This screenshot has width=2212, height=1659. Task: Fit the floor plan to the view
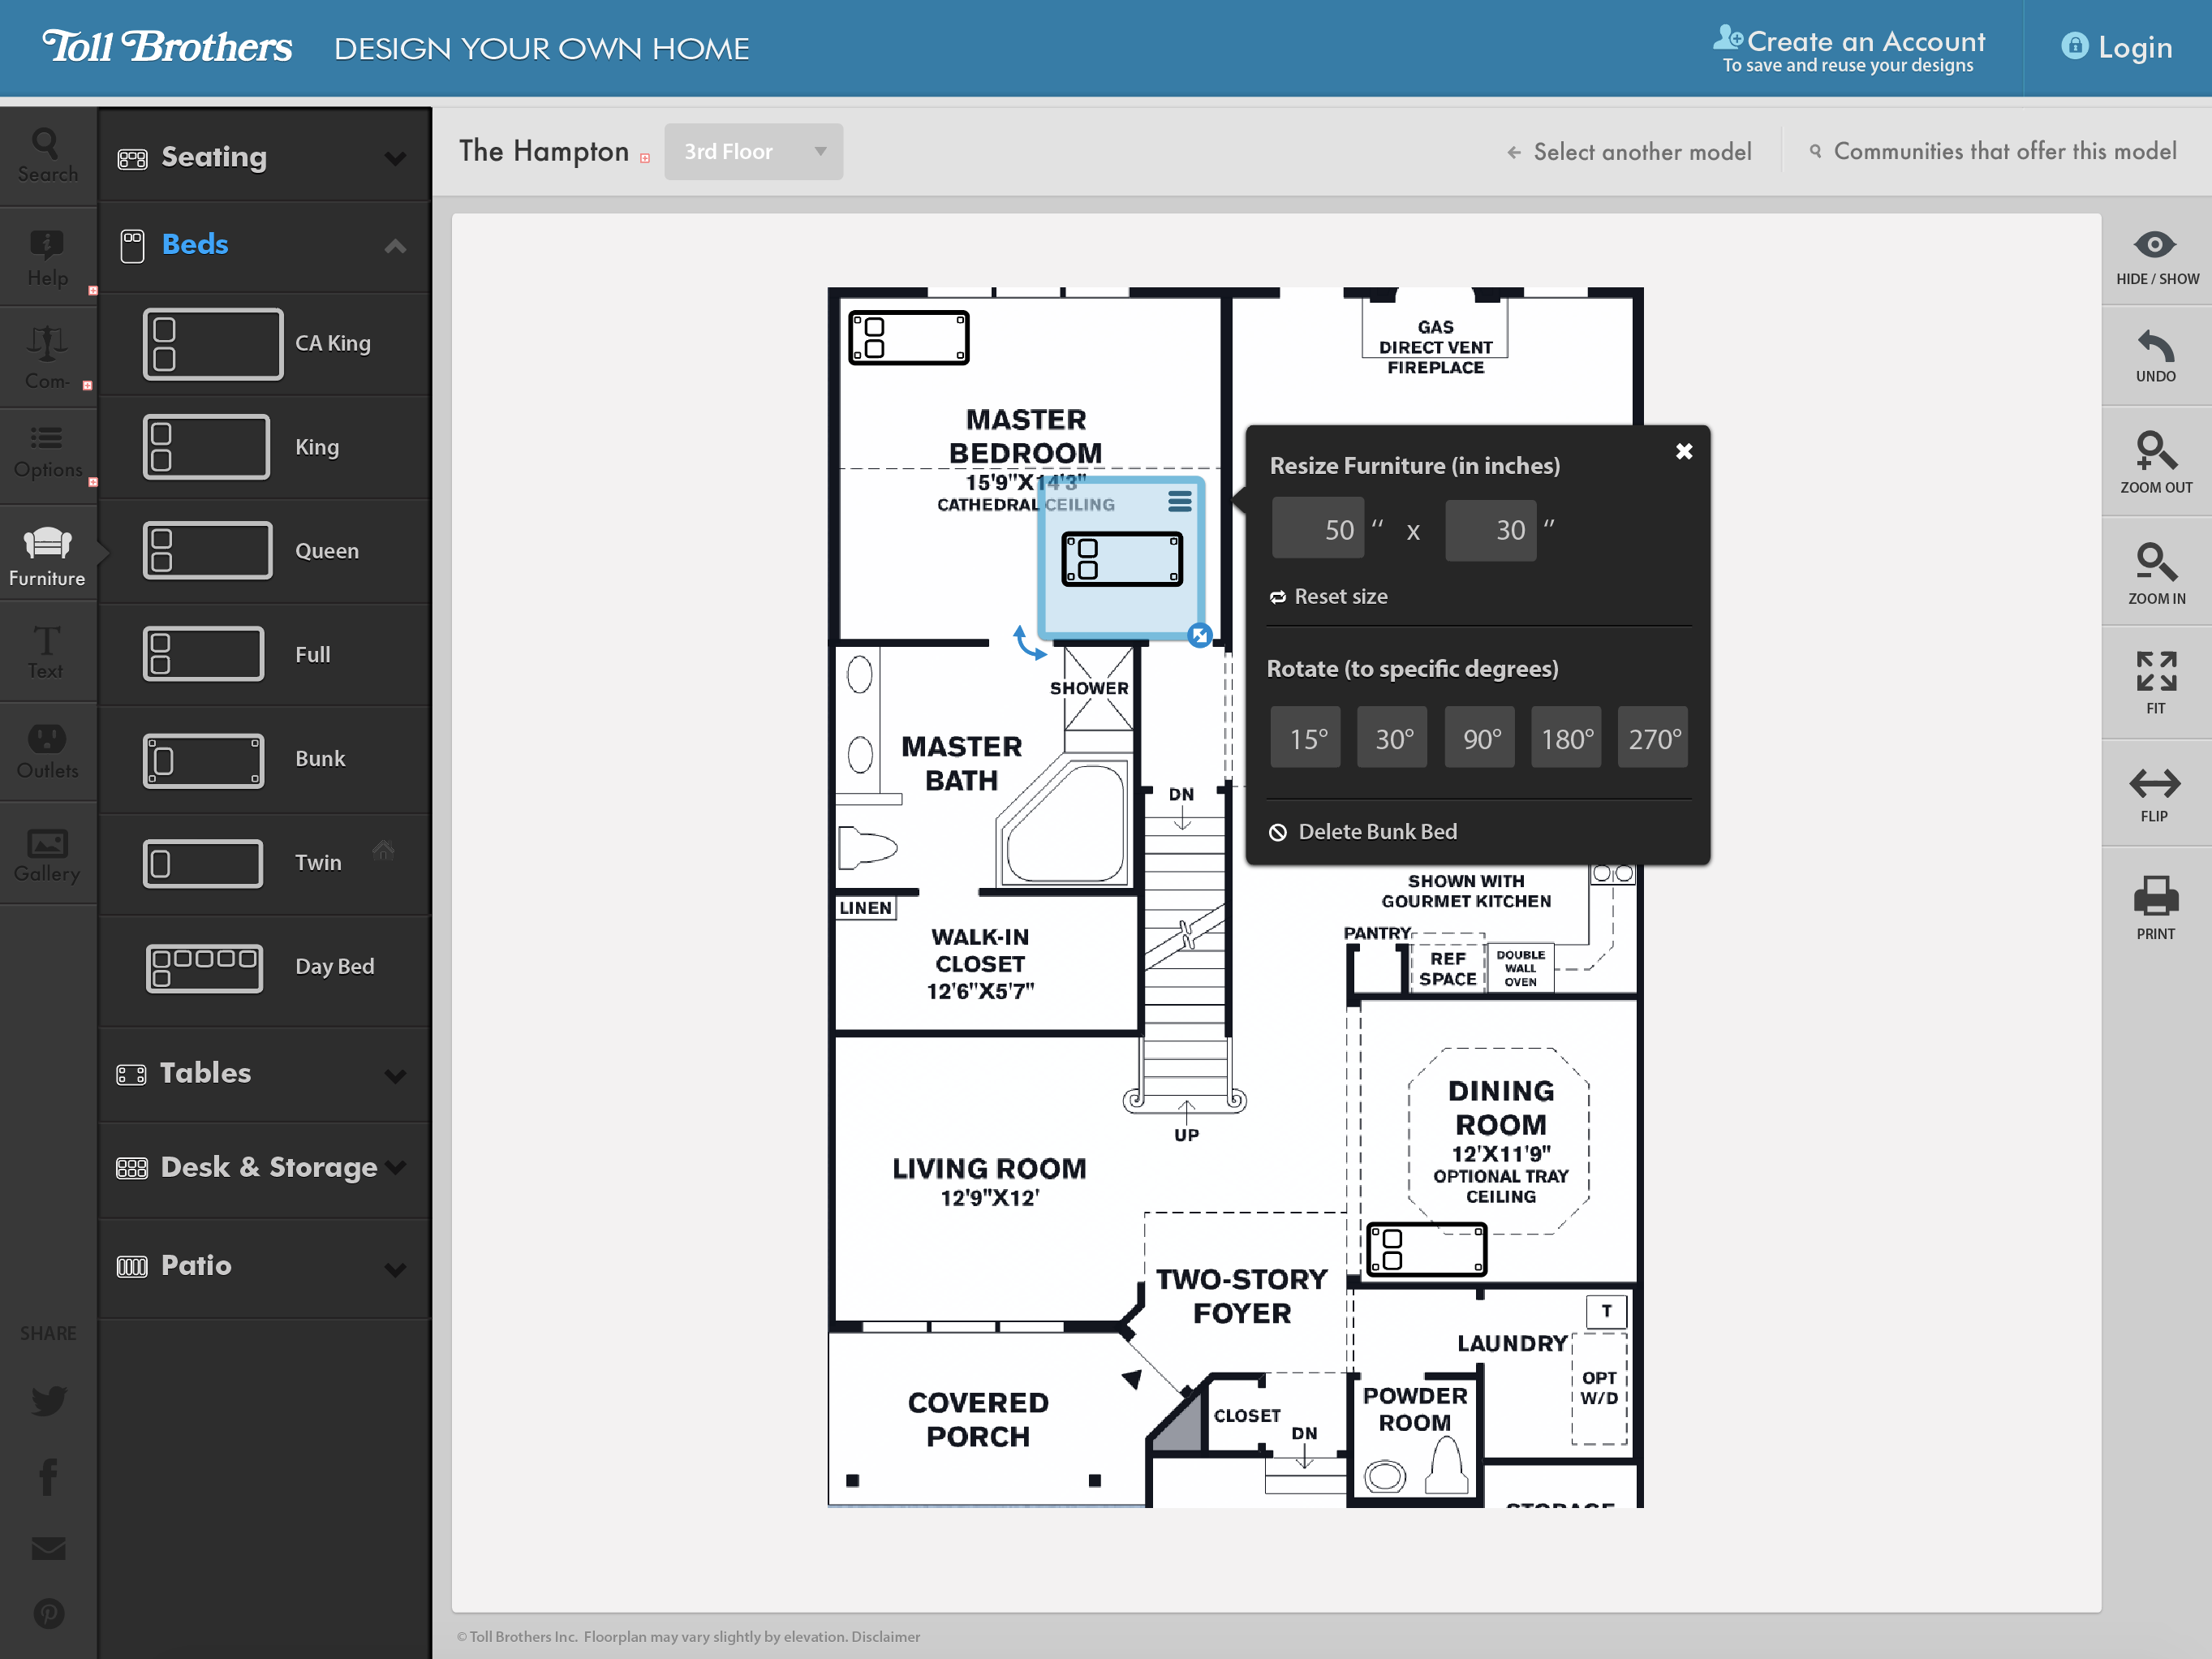pyautogui.click(x=2156, y=682)
